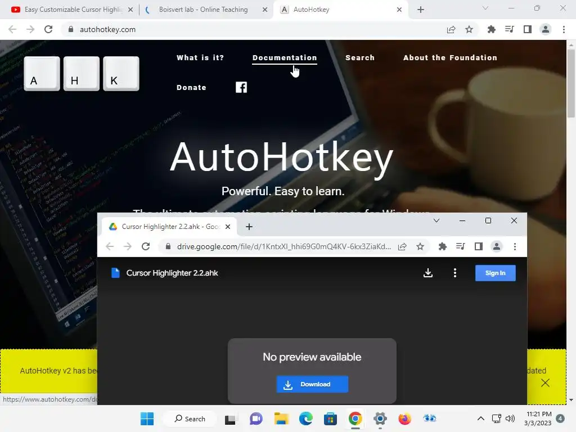This screenshot has height=432, width=576.
Task: Open volume control in system tray
Action: (510, 418)
